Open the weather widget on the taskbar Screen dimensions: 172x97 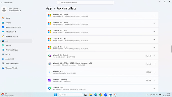point(8,95)
